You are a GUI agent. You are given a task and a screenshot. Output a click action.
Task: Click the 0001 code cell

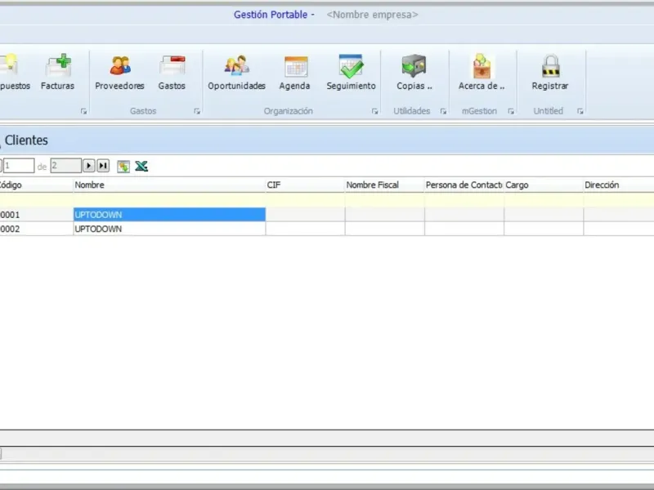pos(36,215)
